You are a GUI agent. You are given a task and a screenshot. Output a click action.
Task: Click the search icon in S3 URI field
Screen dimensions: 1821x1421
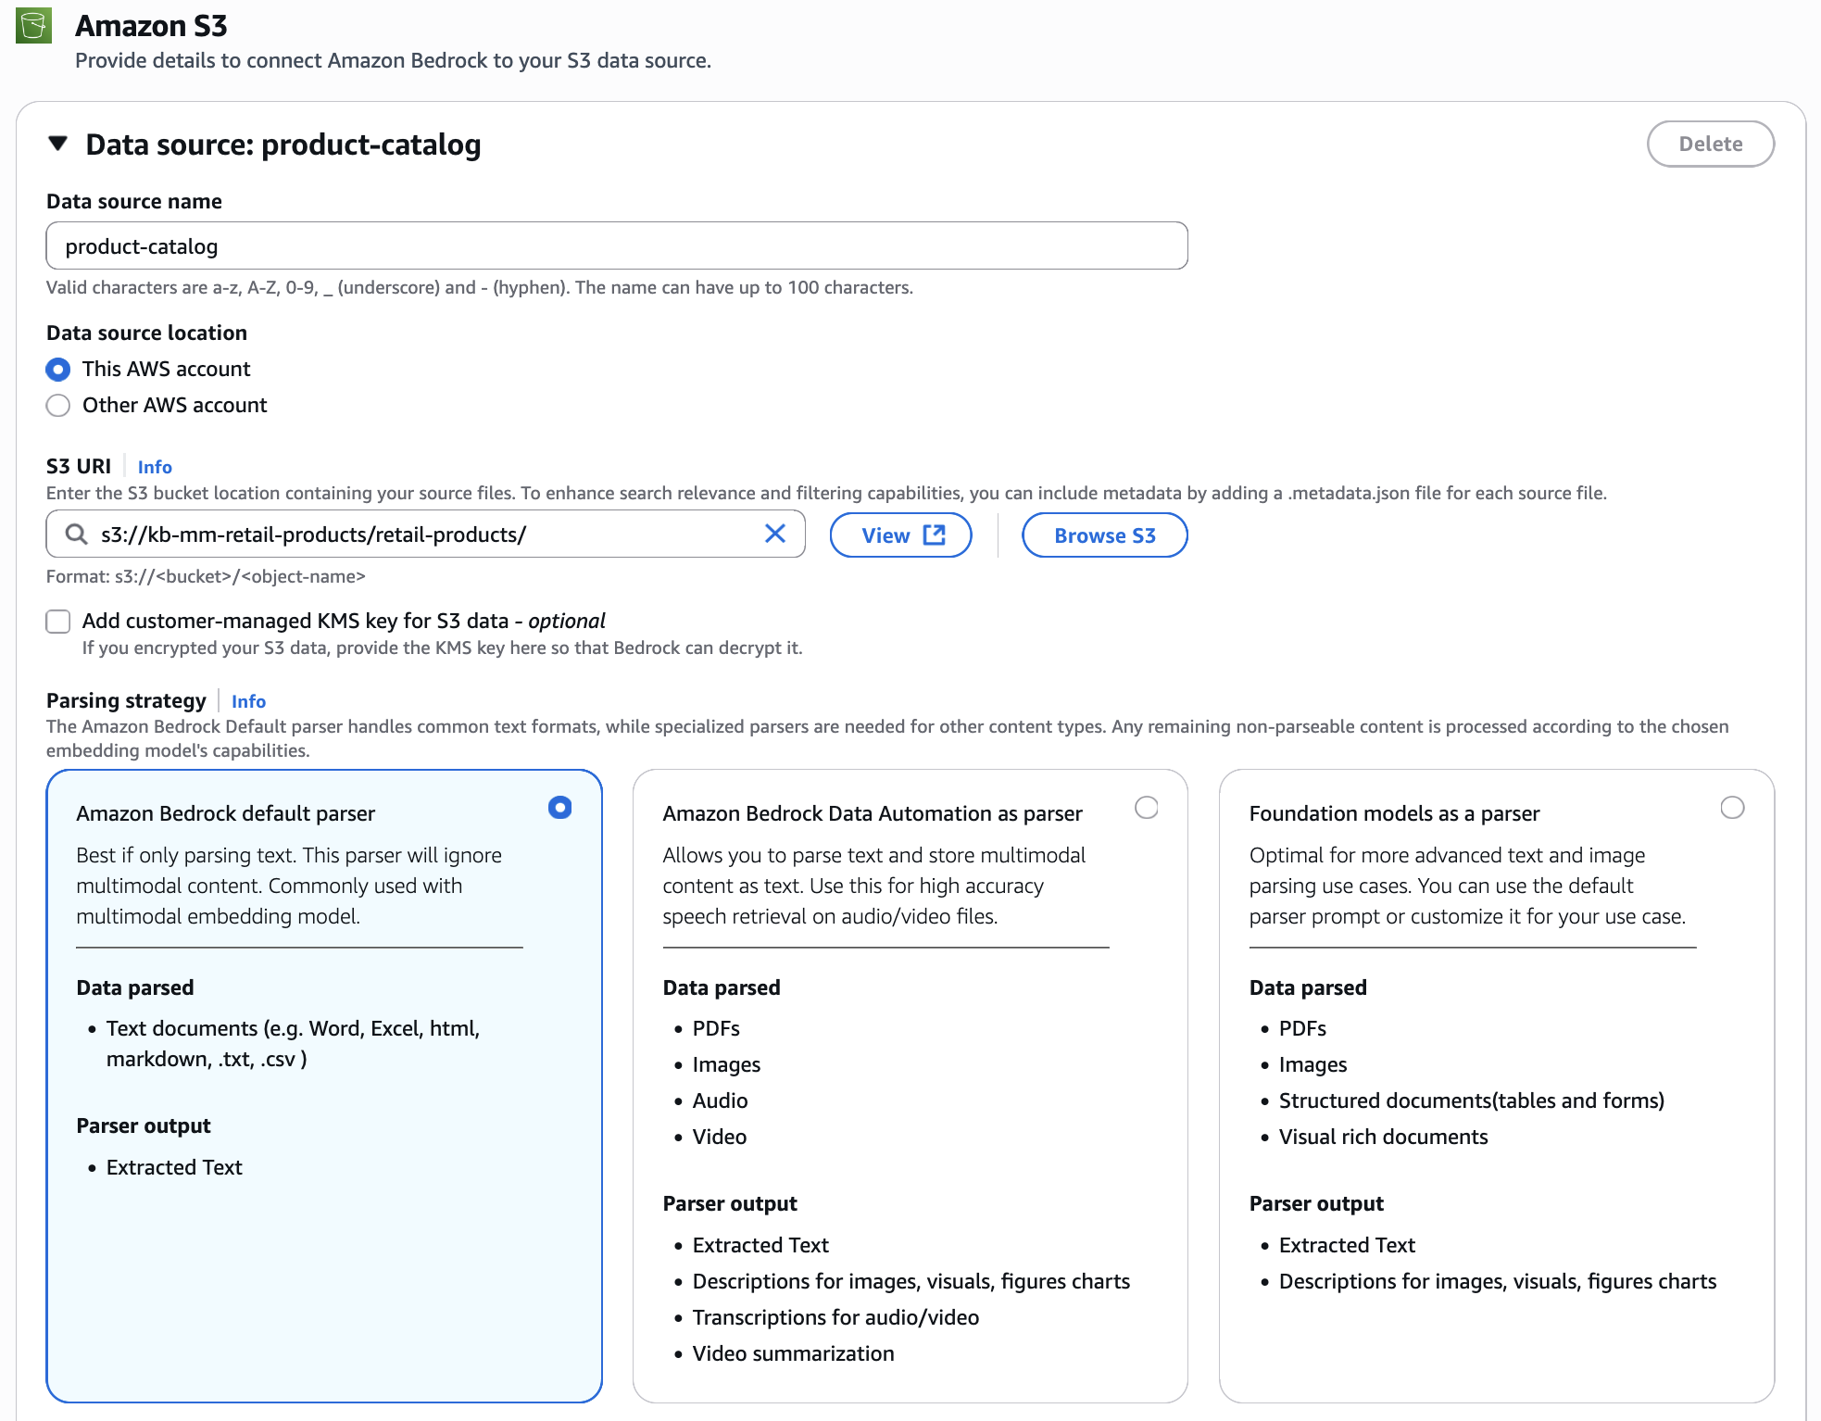tap(77, 534)
